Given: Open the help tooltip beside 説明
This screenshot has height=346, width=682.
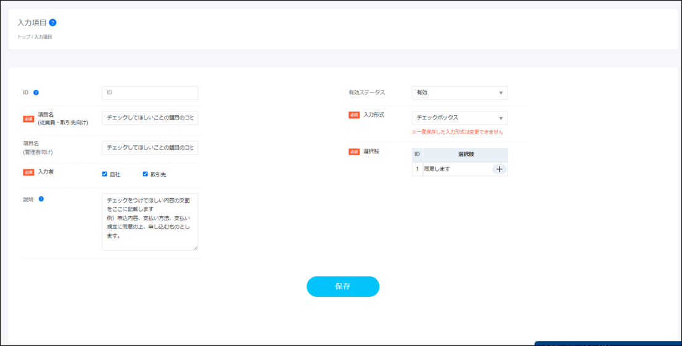Looking at the screenshot, I should [41, 199].
